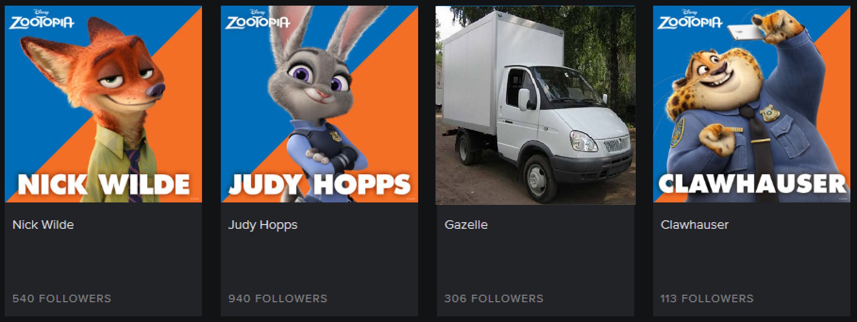Click Judy Hopps police badge on poster
857x322 pixels.
(336, 137)
